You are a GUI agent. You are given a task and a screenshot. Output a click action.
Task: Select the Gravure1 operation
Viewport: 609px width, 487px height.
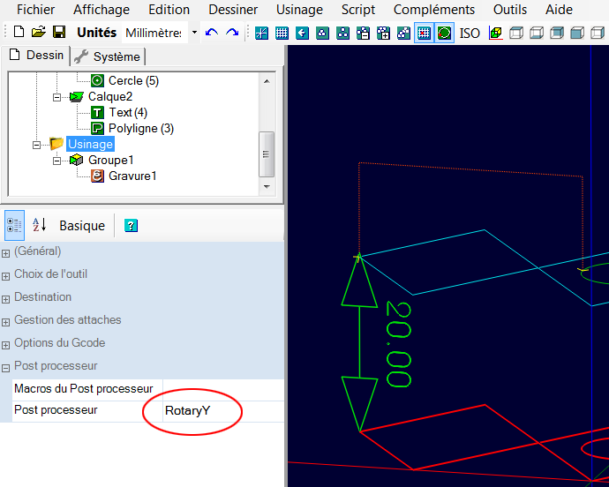132,176
